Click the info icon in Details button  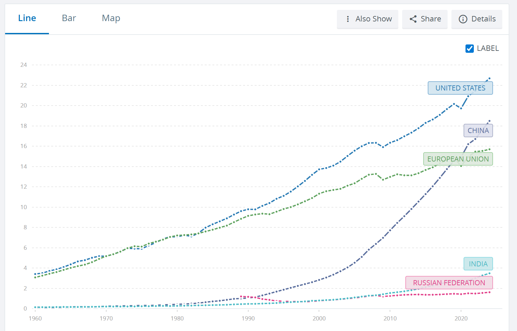pyautogui.click(x=463, y=19)
